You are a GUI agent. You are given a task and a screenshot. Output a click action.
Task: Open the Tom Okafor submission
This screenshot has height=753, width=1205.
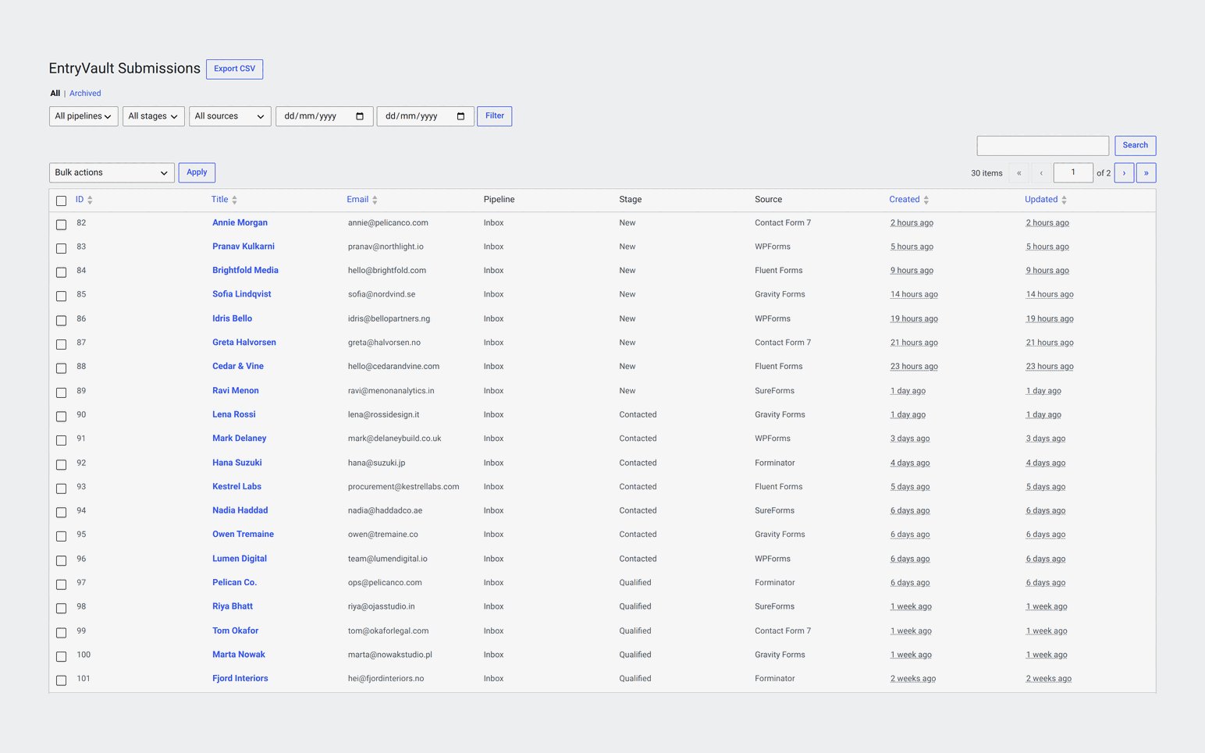point(235,630)
